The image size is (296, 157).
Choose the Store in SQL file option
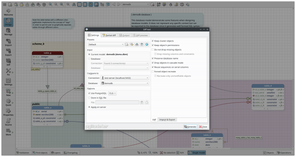89,98
